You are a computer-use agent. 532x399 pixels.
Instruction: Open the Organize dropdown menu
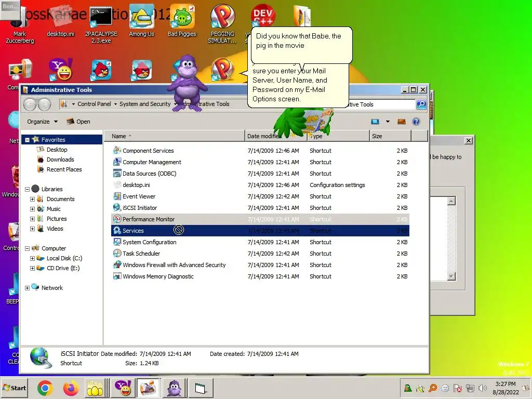click(43, 122)
